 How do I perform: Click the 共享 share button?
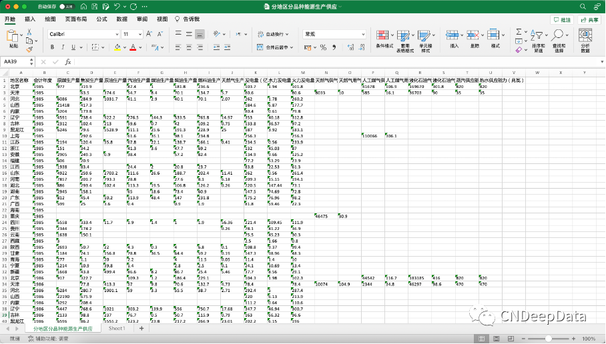pyautogui.click(x=589, y=20)
